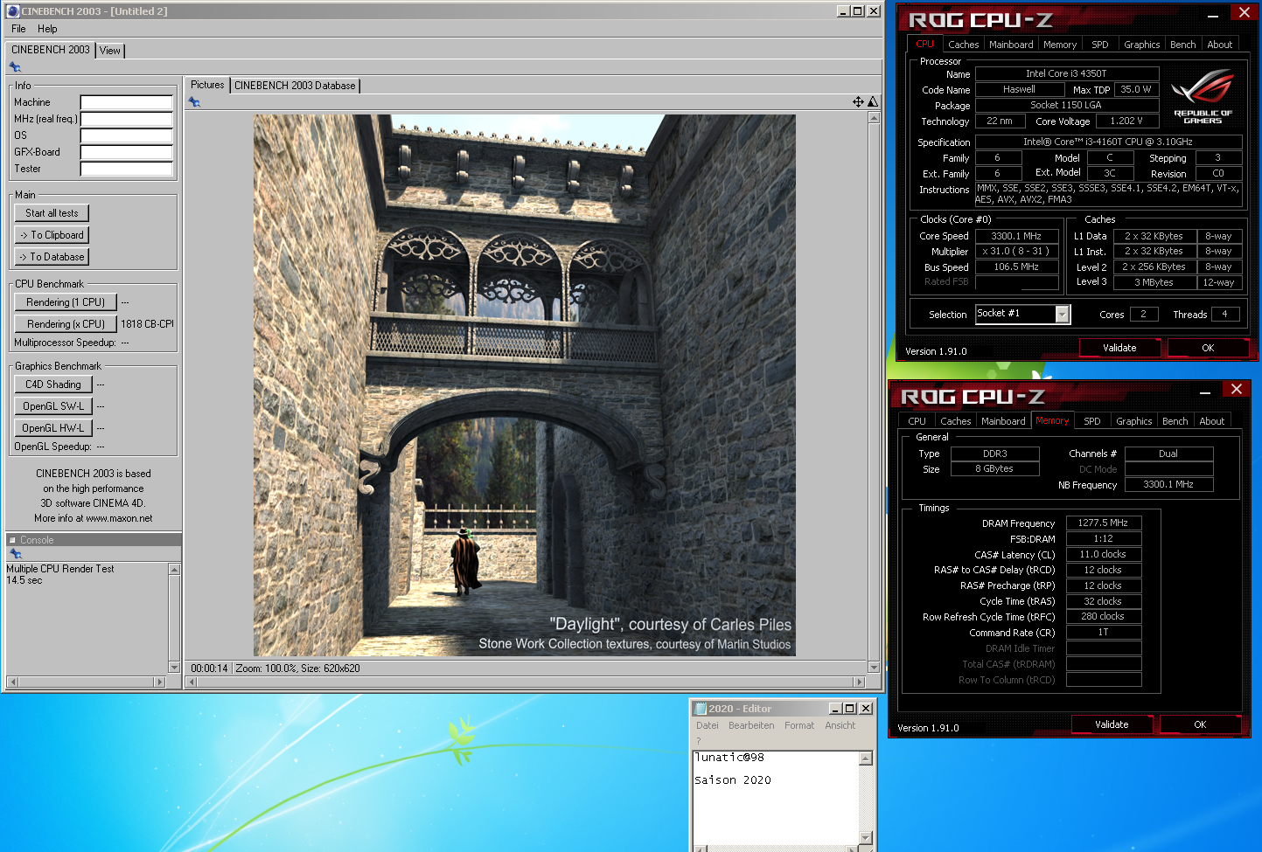1262x852 pixels.
Task: Click OK in the CPU-Z memory window
Action: pos(1200,724)
